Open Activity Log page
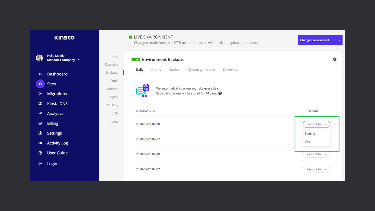Viewport: 375px width, 211px height. [58, 143]
